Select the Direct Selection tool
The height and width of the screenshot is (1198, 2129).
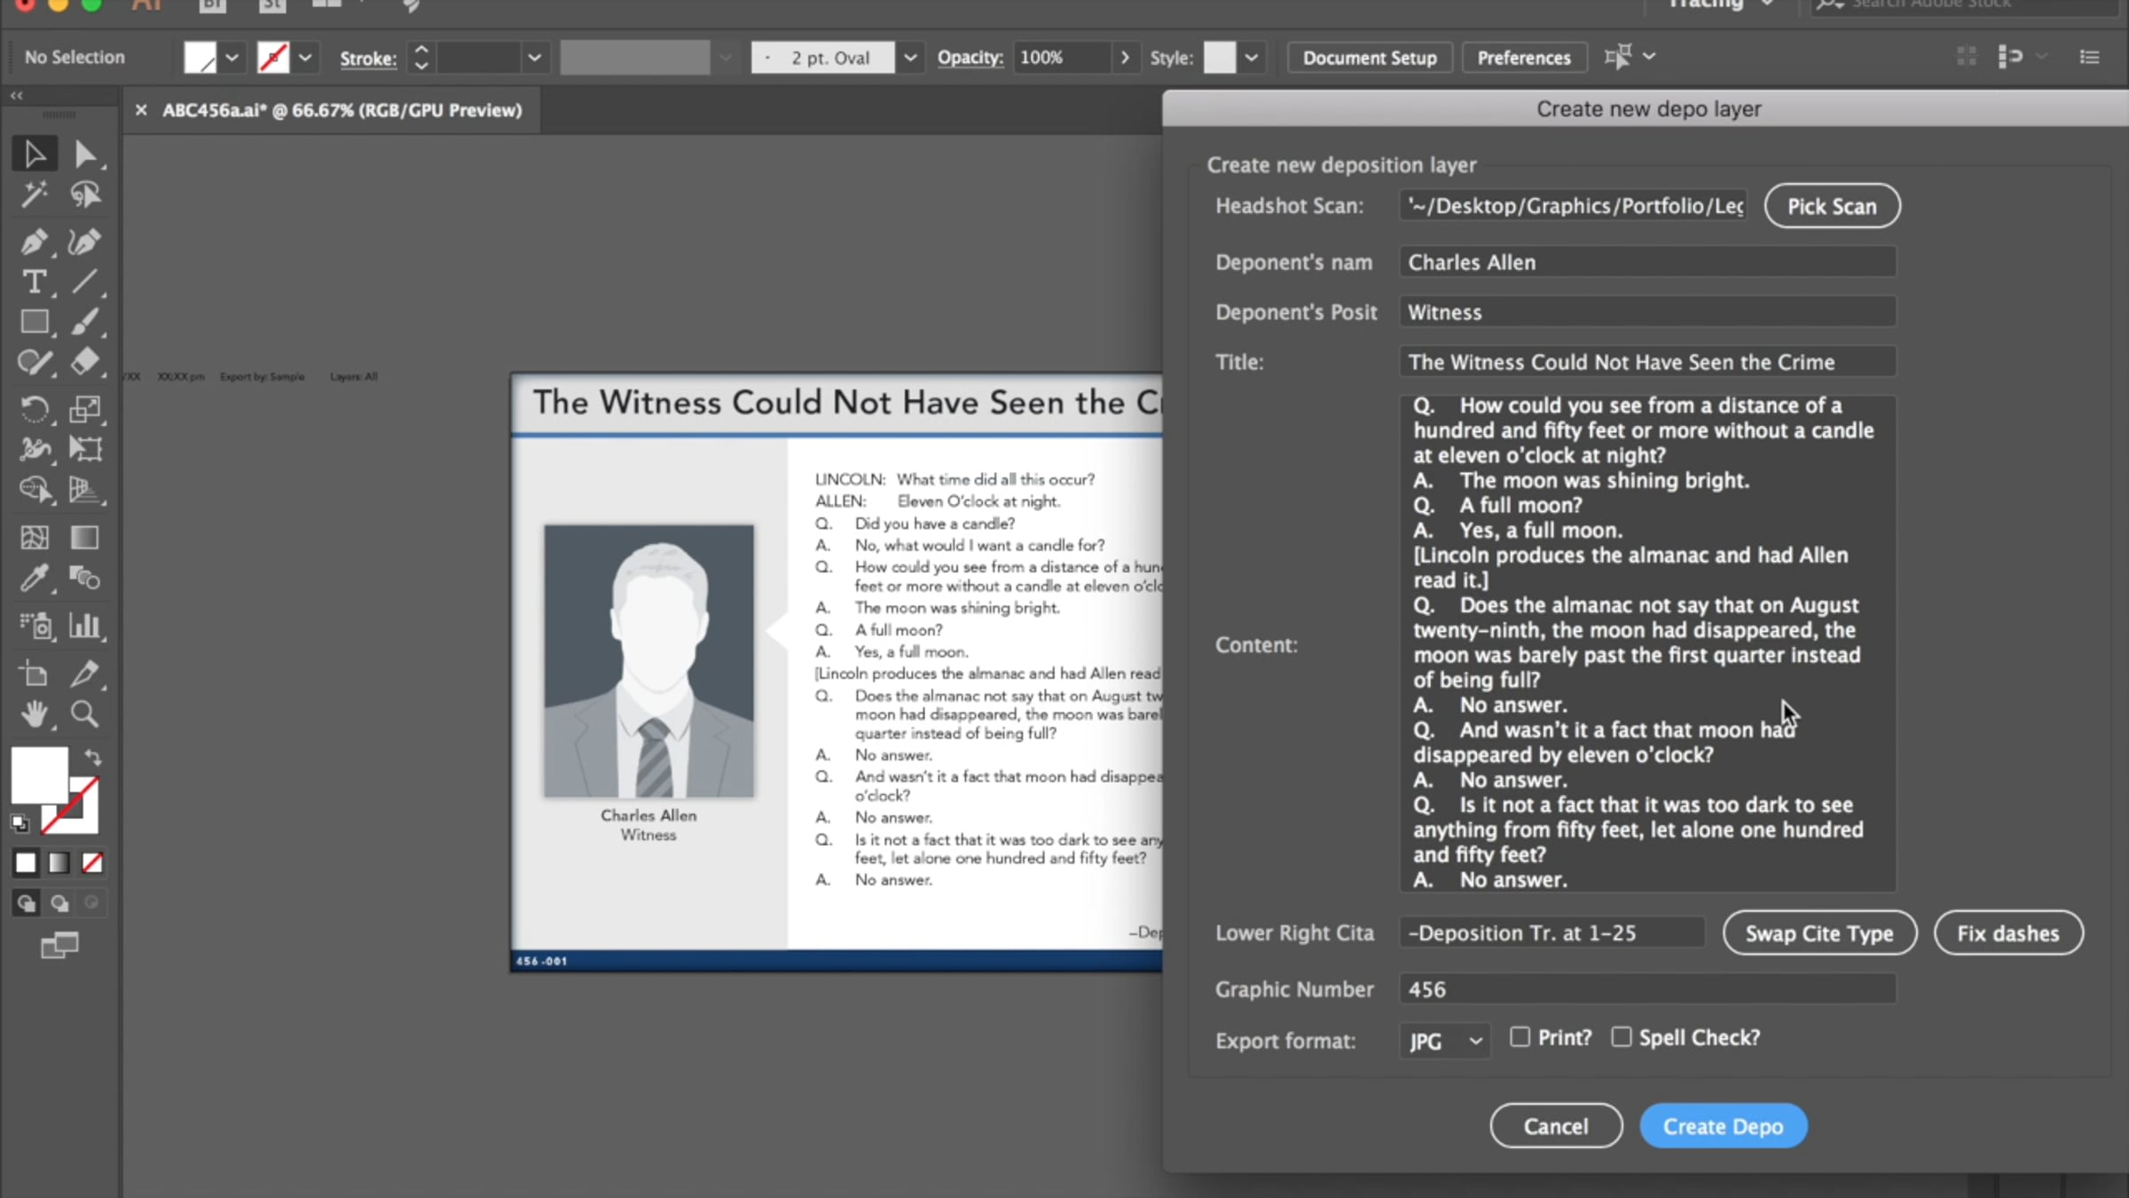tap(84, 154)
